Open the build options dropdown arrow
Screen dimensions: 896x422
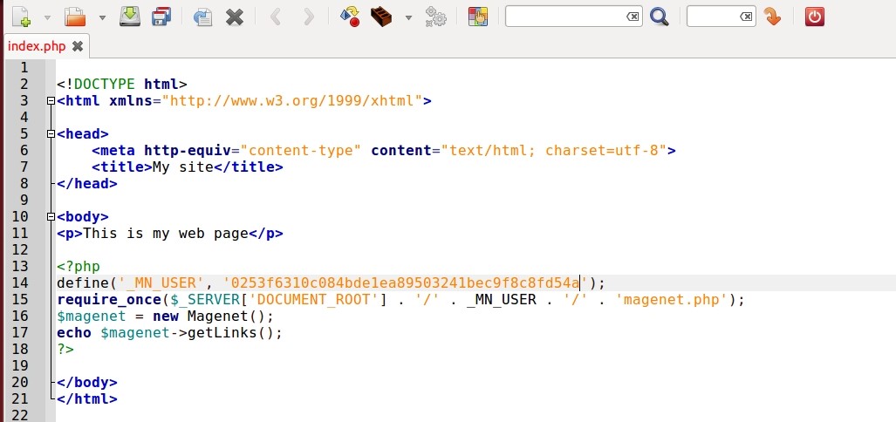click(x=408, y=17)
